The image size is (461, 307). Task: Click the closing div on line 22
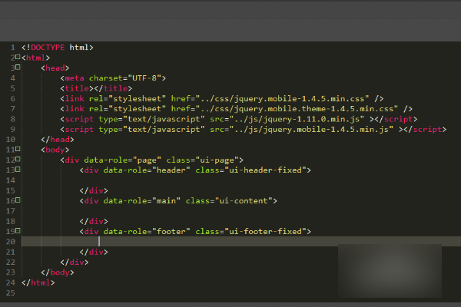[x=75, y=262]
